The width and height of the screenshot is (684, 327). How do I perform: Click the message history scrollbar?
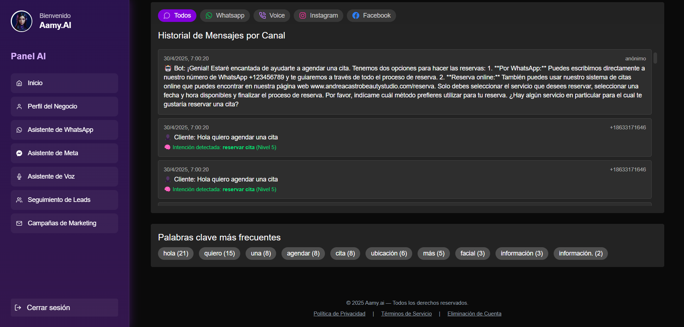pyautogui.click(x=656, y=59)
